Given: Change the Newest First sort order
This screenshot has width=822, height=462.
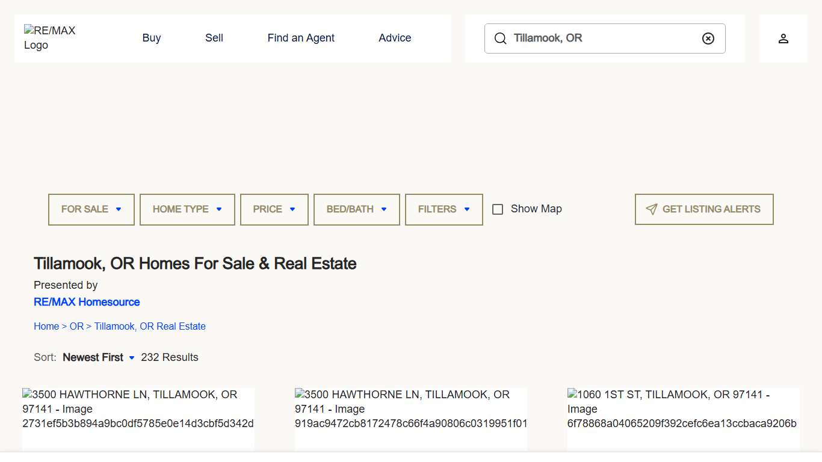Looking at the screenshot, I should [99, 357].
